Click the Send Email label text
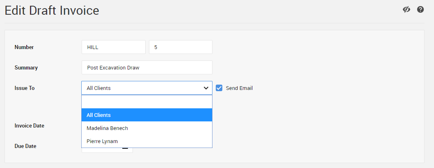Viewport: 434px width, 168px height. click(x=239, y=88)
